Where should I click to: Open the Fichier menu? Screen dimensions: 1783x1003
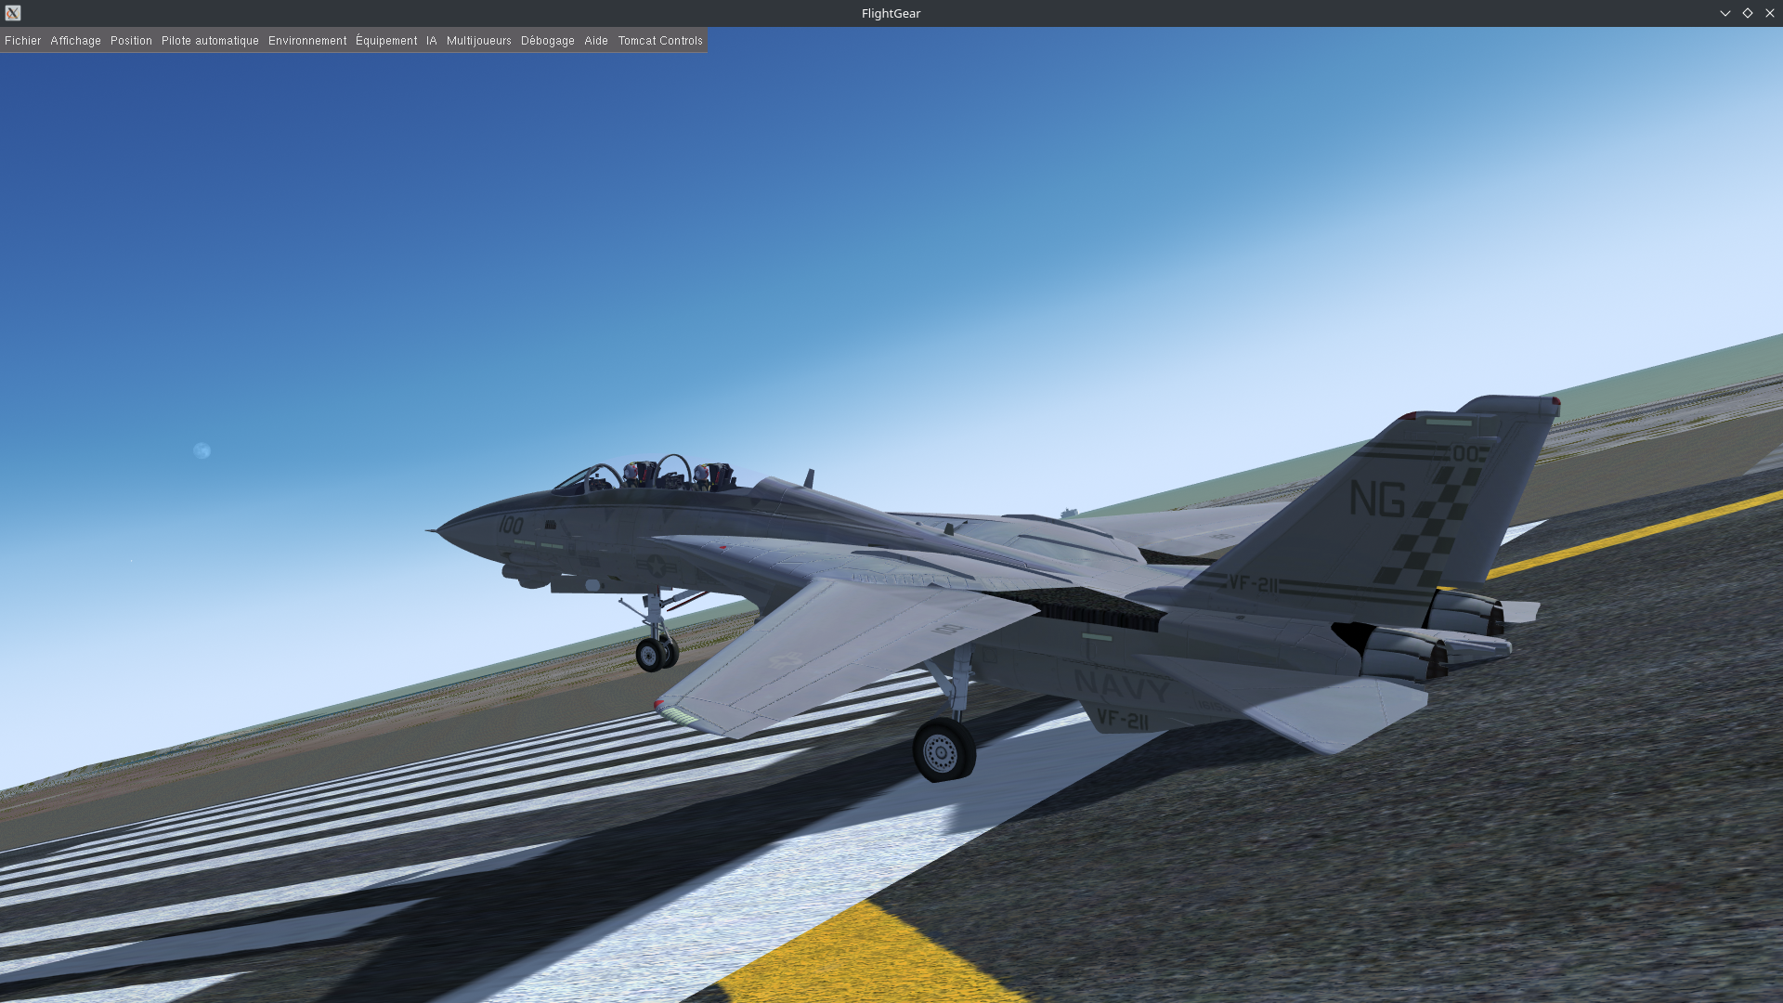(x=22, y=41)
